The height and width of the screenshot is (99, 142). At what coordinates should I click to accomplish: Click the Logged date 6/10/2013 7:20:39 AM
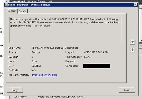tap(96, 52)
